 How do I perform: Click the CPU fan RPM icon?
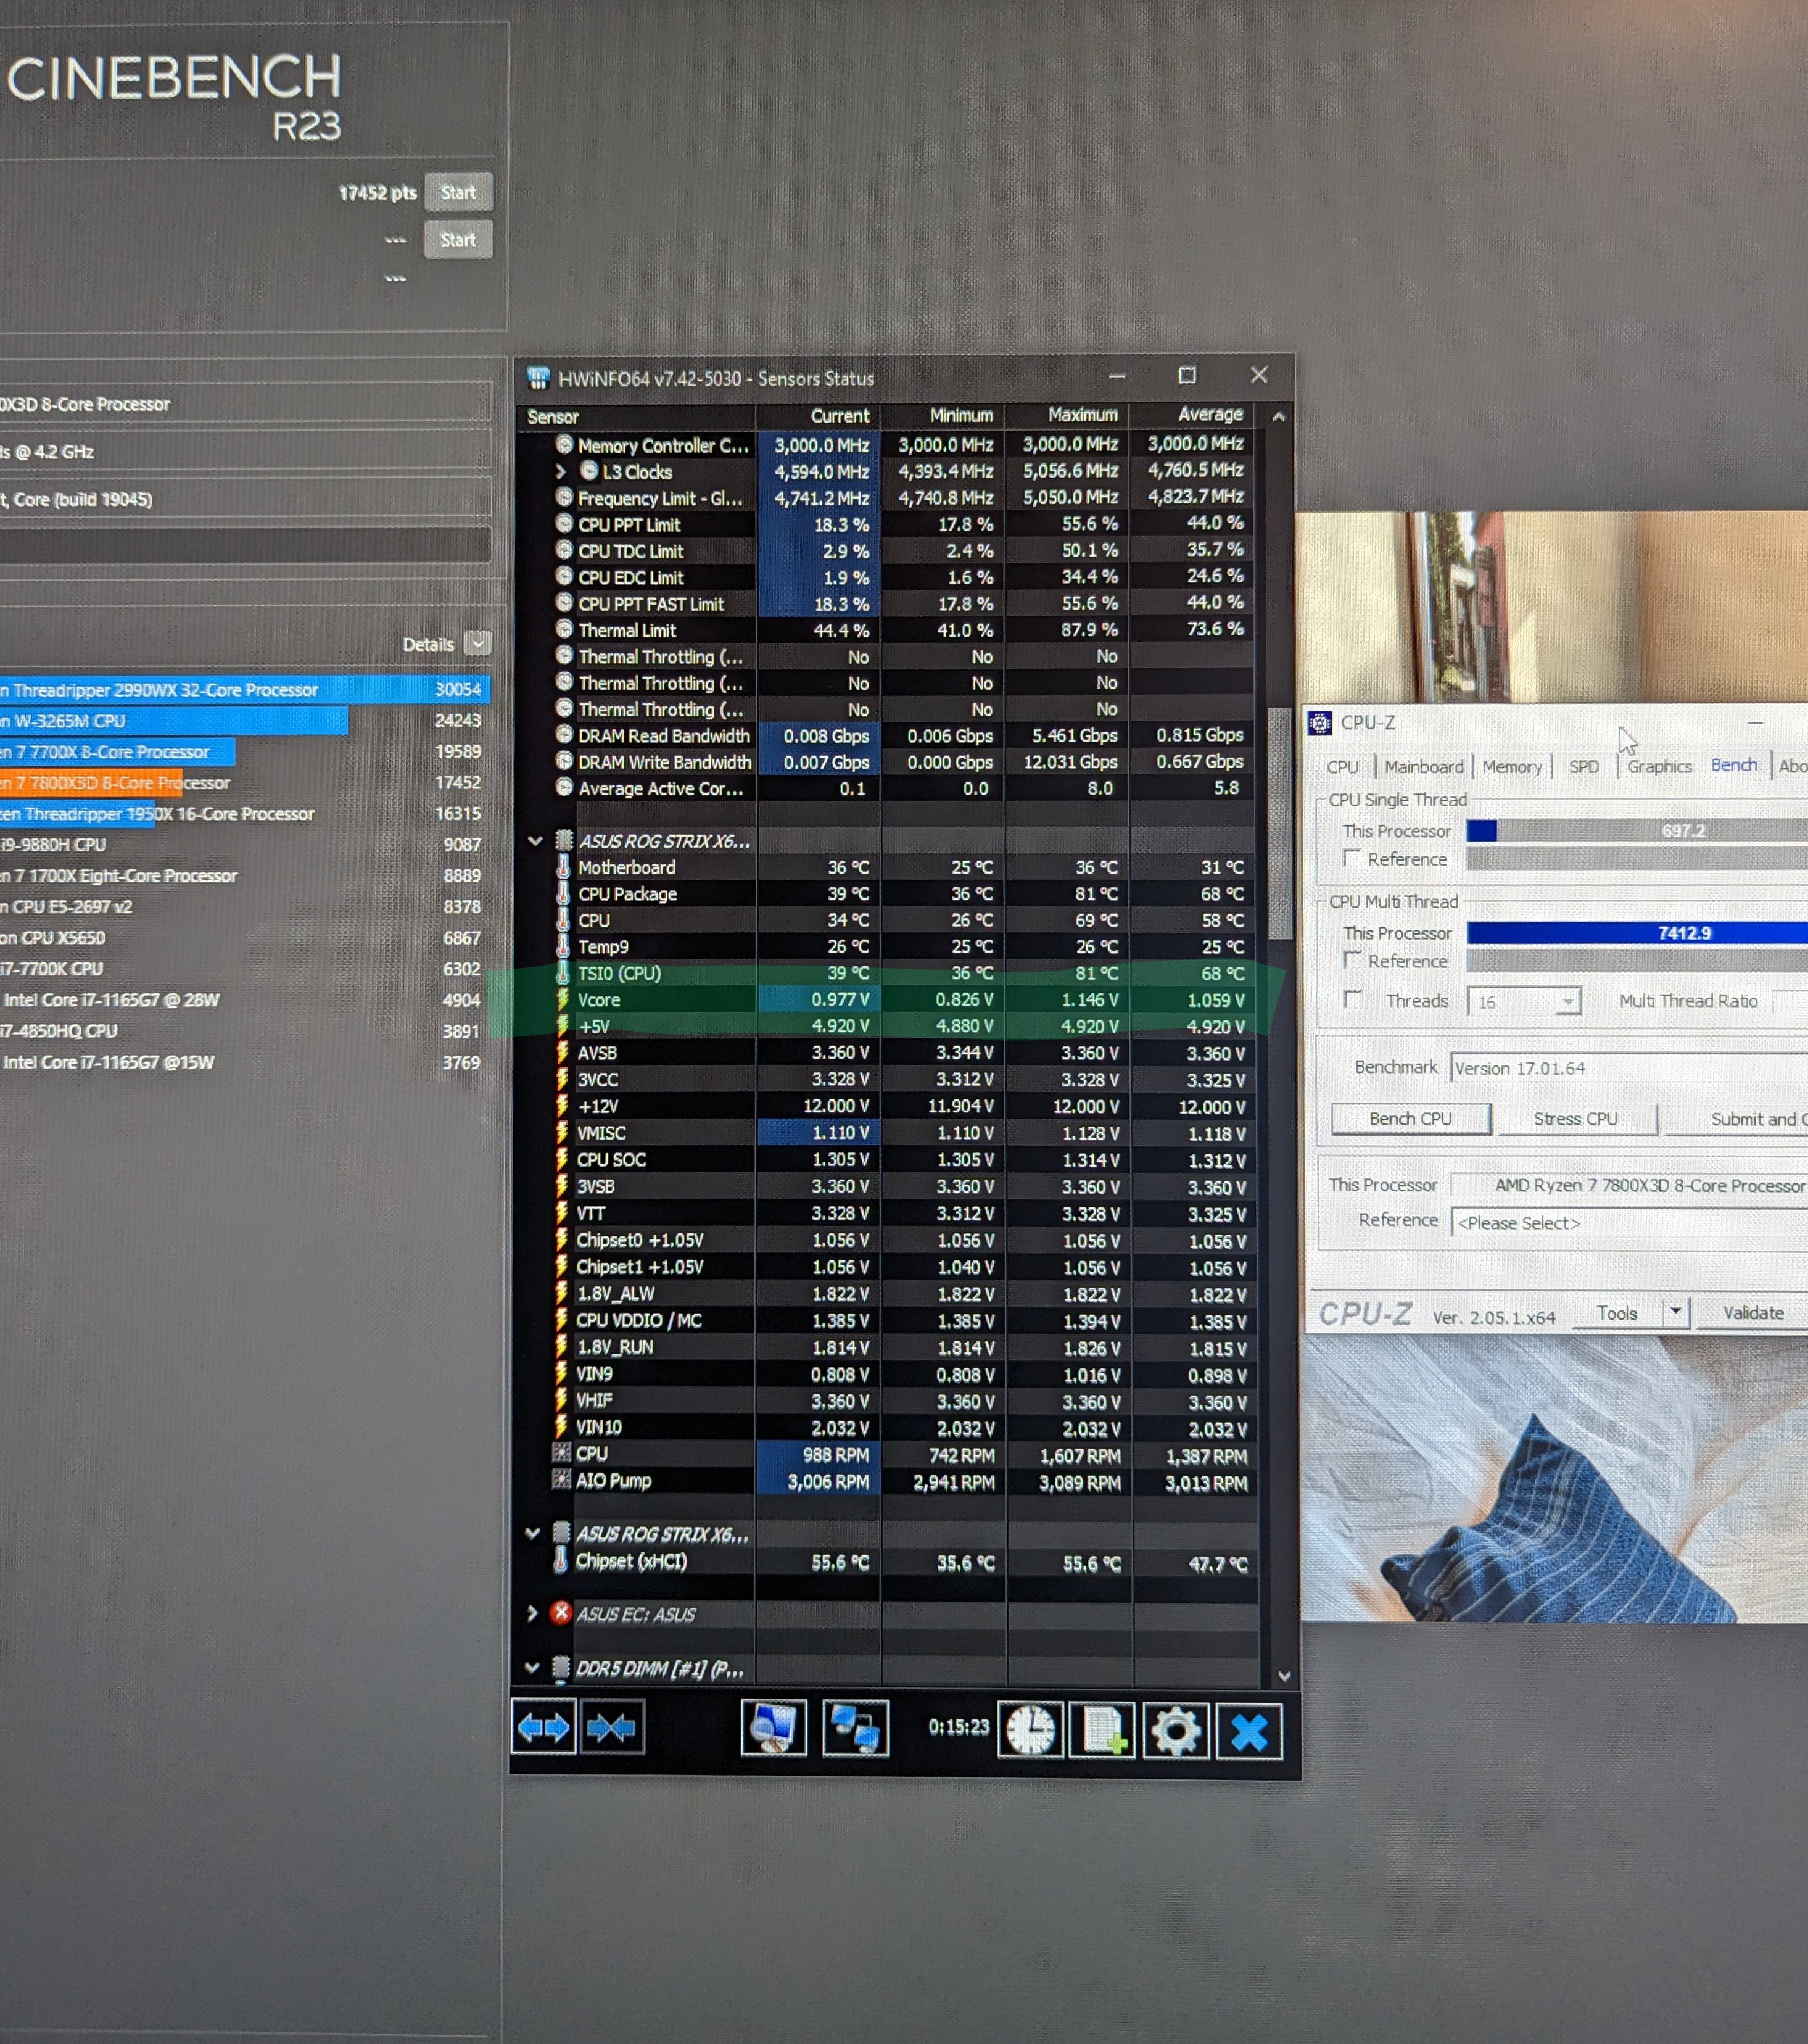tap(561, 1452)
